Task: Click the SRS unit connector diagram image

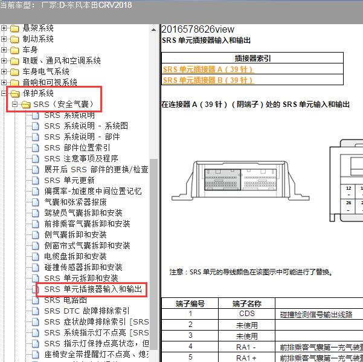Action: tap(240, 181)
